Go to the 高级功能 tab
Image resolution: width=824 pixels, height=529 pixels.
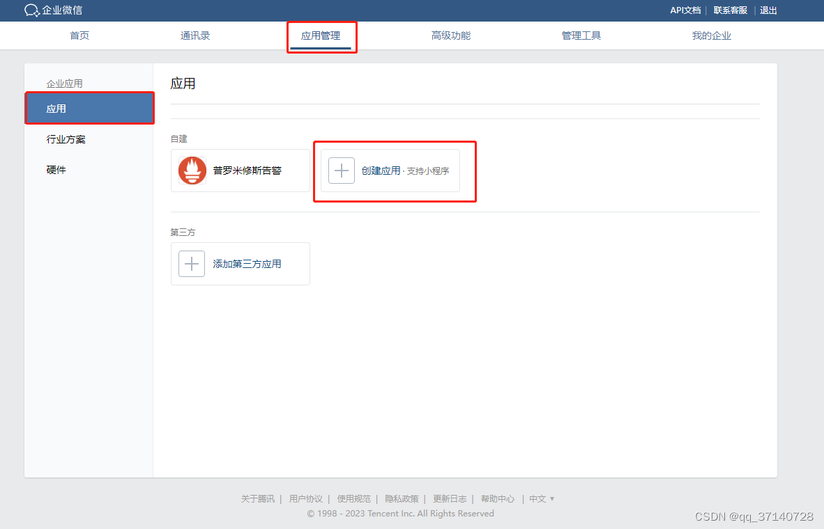click(451, 35)
